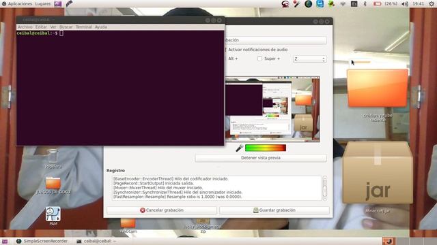The image size is (437, 245).
Task: Open Terminal menu in the terminal window
Action: [x=84, y=27]
